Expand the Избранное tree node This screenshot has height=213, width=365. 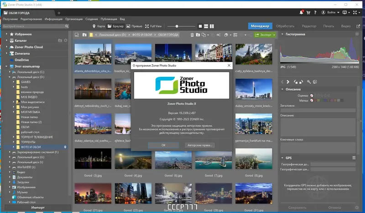(x=6, y=34)
